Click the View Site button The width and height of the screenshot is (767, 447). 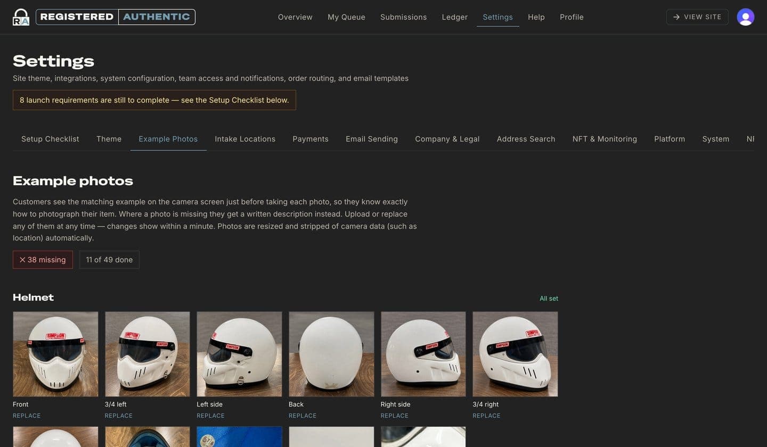(x=697, y=17)
